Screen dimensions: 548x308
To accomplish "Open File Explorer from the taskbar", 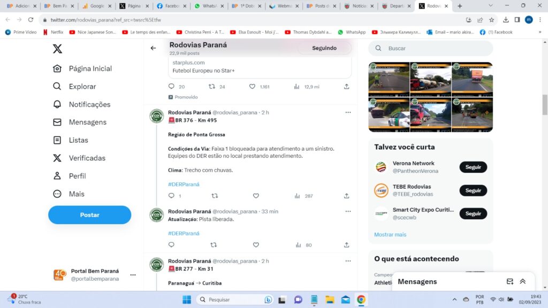I will click(x=330, y=299).
